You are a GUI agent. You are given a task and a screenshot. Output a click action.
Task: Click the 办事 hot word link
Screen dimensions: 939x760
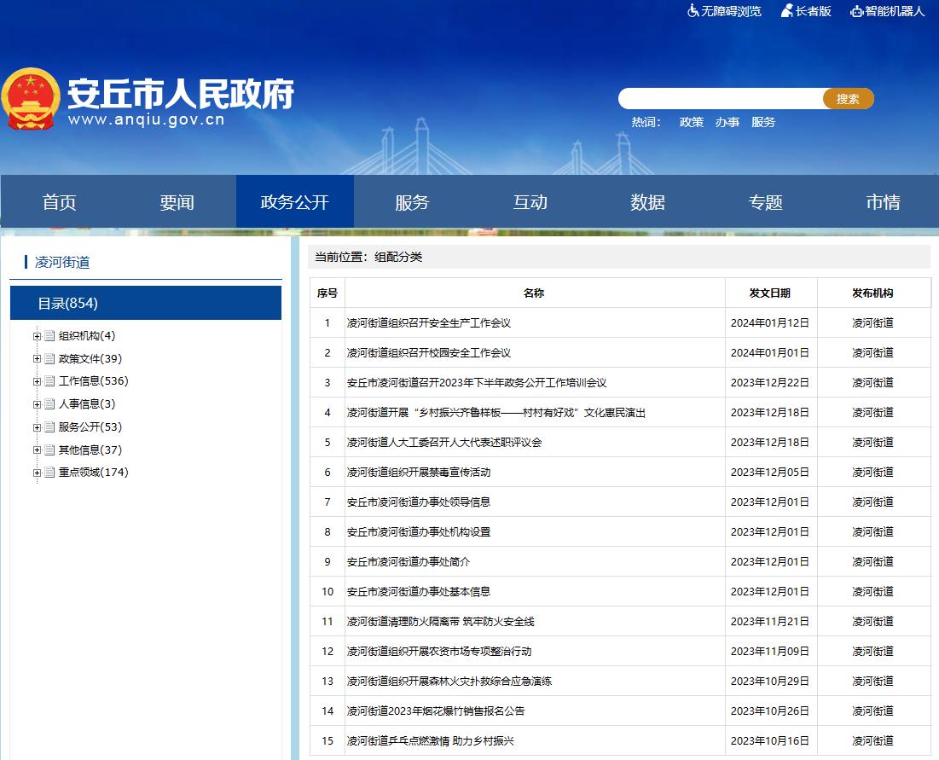(727, 122)
